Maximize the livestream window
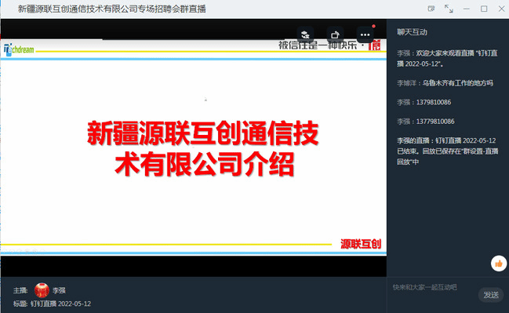509x313 pixels. tap(484, 9)
